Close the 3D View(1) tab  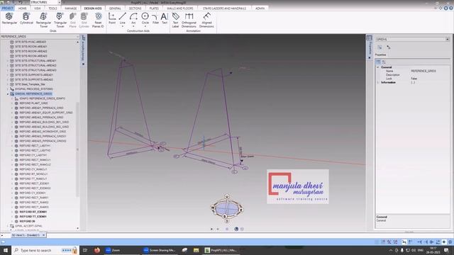click(43, 235)
